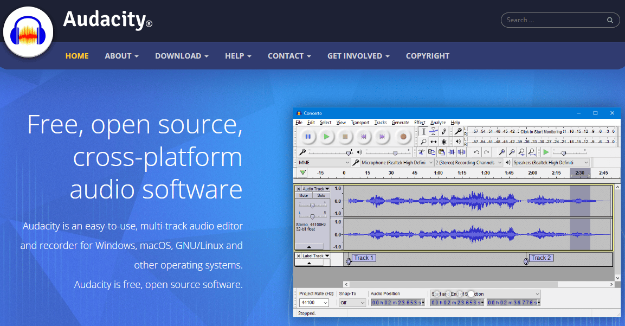This screenshot has width=625, height=326.
Task: Open the ABOUT navigation menu
Action: (121, 56)
